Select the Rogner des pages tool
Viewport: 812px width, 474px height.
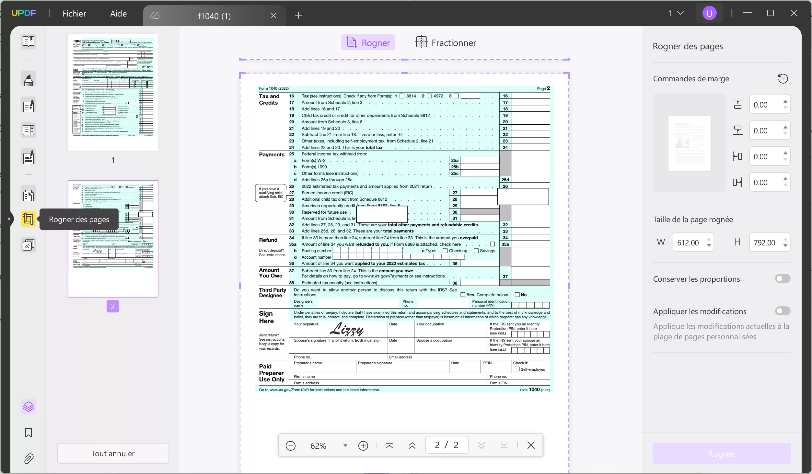(x=29, y=219)
